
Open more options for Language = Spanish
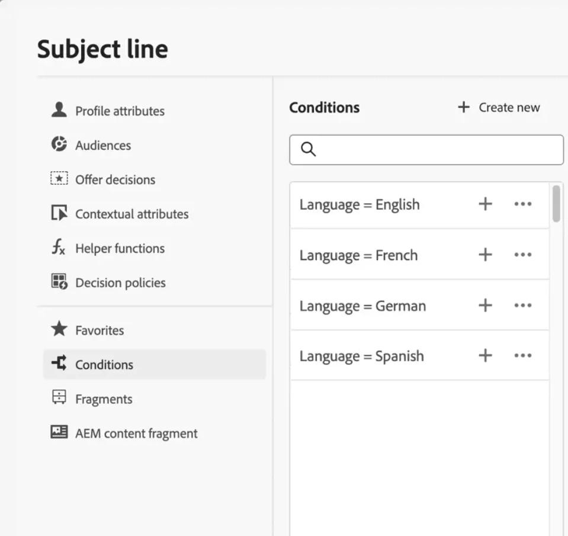point(522,355)
